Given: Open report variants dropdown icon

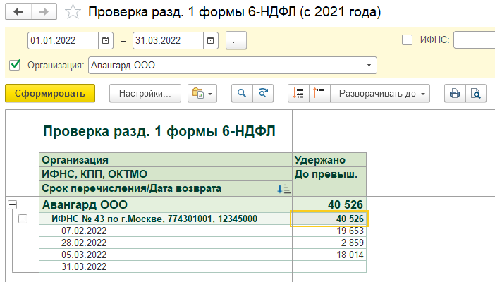Looking at the screenshot, I should [202, 93].
